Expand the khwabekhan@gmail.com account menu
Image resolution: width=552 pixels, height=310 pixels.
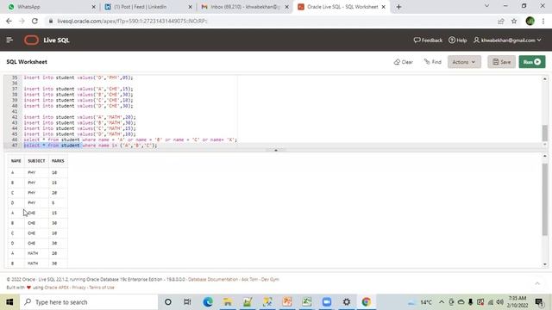(x=508, y=40)
